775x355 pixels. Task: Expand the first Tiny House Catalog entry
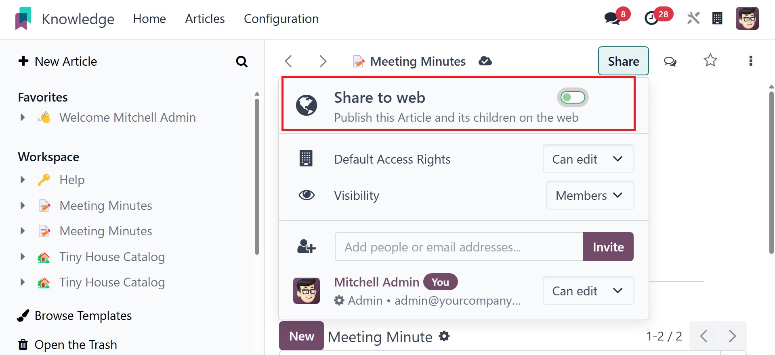[23, 257]
